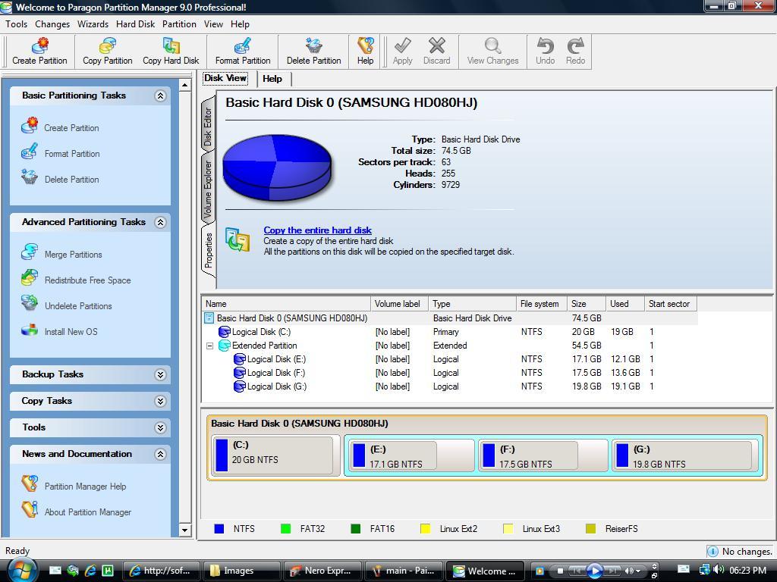Viewport: 777px width, 582px height.
Task: Select Merge Partitions in the sidebar
Action: 73,255
